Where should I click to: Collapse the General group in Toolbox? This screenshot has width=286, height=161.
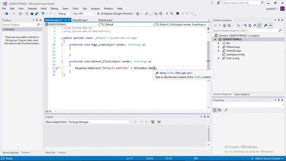pos(4,30)
